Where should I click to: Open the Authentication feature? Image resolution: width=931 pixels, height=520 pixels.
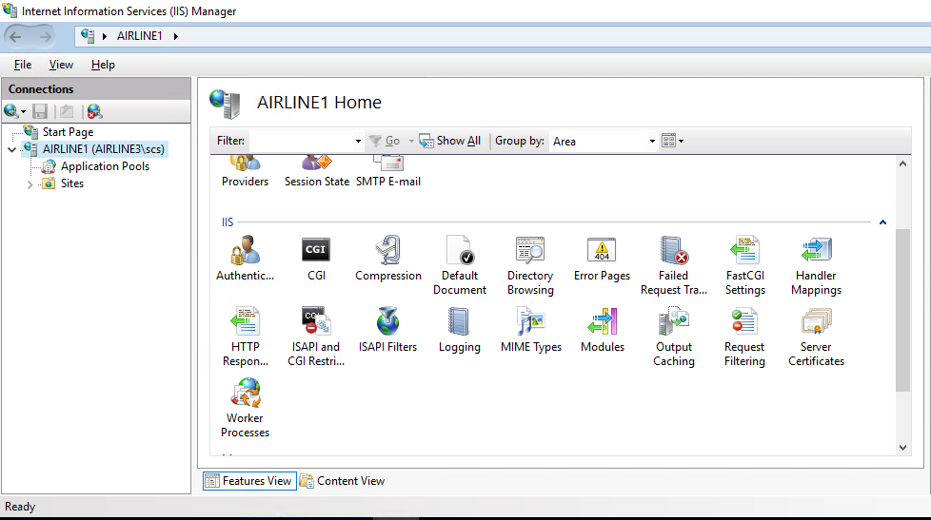(246, 258)
